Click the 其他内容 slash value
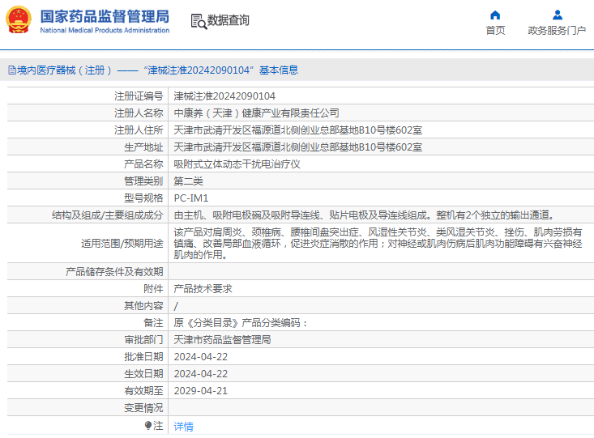594x438 pixels. 176,306
